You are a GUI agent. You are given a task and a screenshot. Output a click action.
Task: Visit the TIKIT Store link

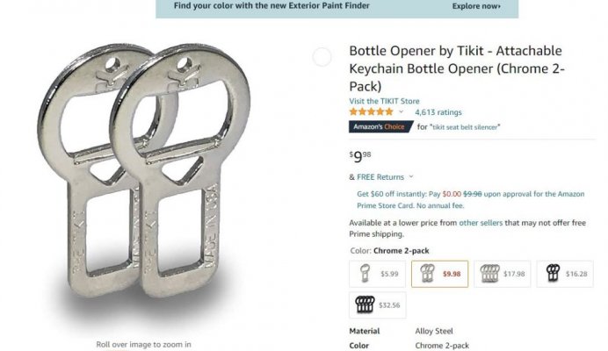[384, 101]
